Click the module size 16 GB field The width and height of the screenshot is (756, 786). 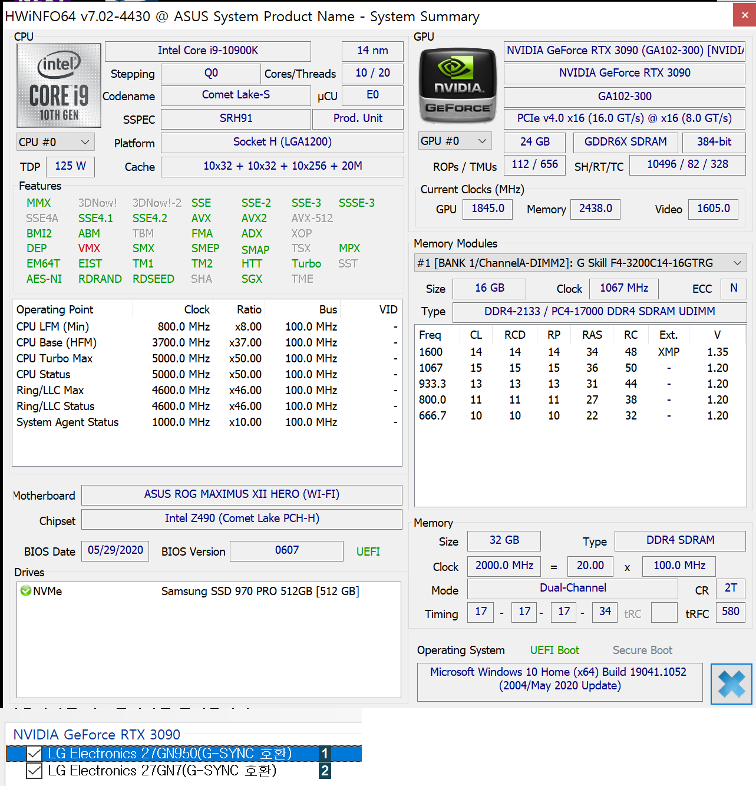tap(489, 288)
